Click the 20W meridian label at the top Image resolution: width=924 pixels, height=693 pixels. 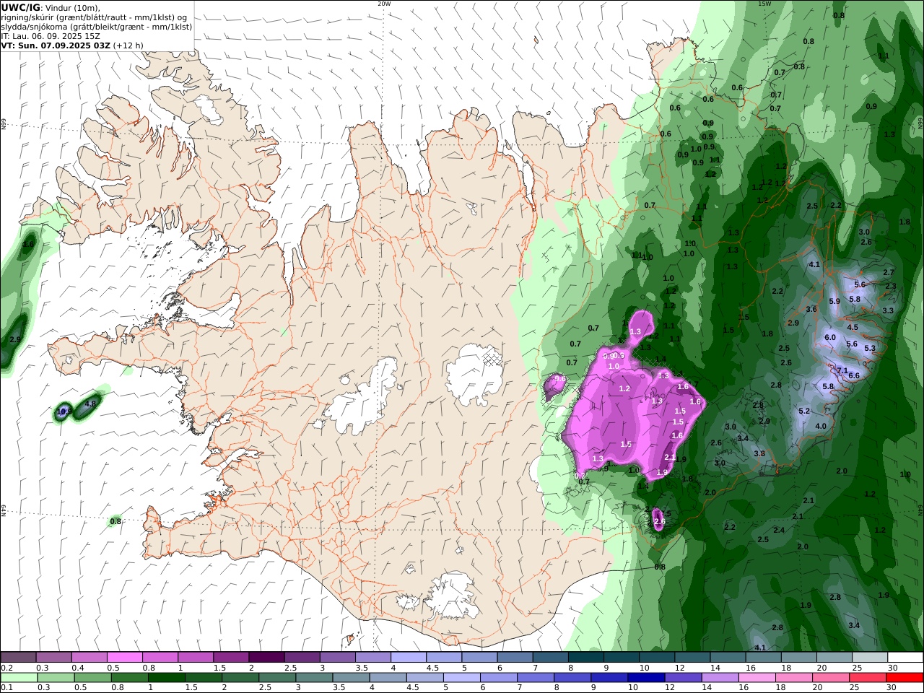click(384, 4)
